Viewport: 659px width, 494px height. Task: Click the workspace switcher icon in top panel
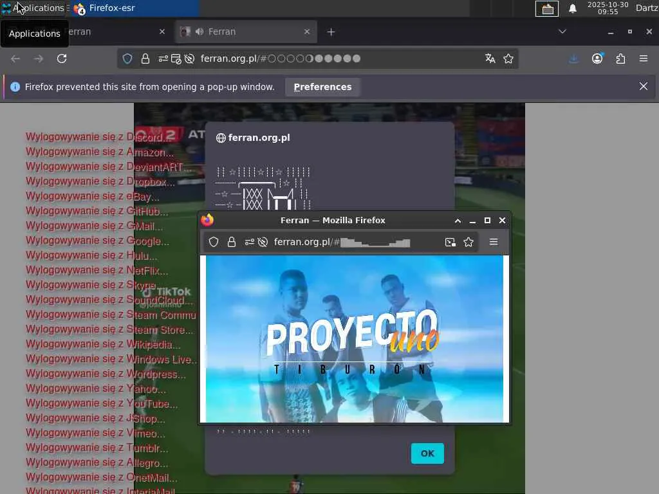(x=547, y=8)
